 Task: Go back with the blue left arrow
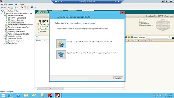[2, 7]
